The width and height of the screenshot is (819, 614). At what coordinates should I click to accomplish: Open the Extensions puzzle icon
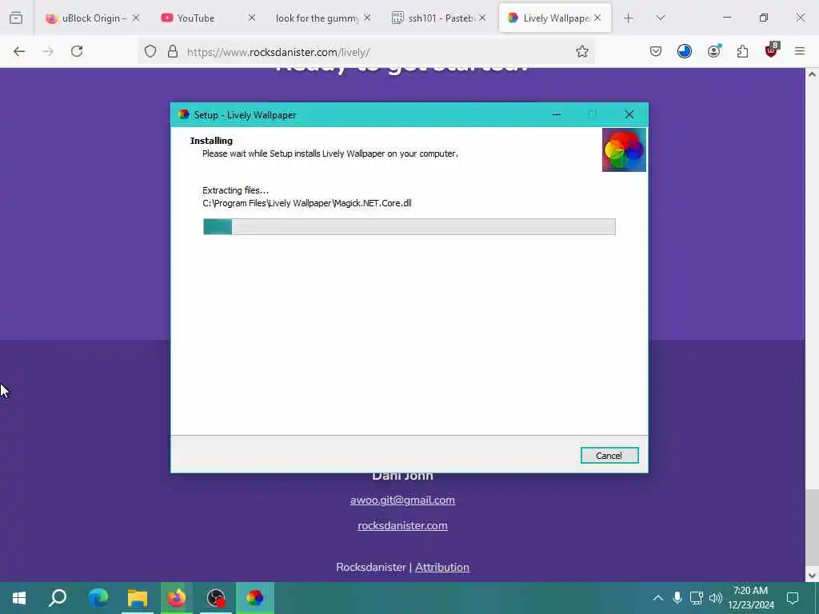[x=742, y=51]
